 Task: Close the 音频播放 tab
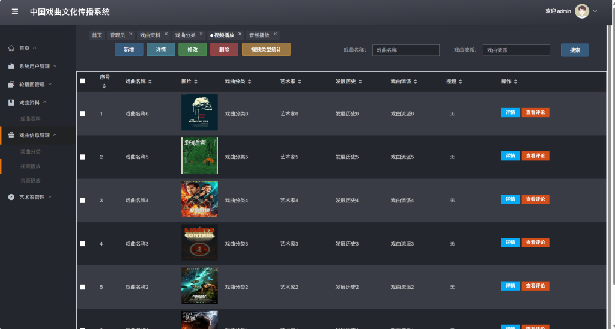click(x=275, y=34)
